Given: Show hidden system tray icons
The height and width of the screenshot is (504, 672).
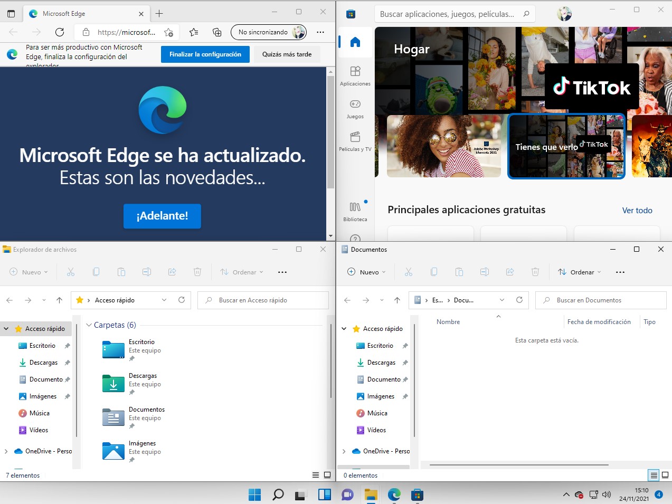Looking at the screenshot, I should click(566, 495).
